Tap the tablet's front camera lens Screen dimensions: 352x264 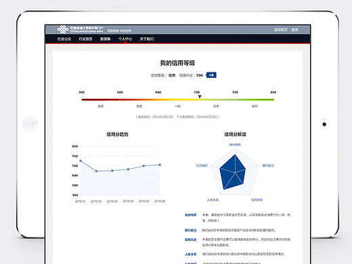324,125
